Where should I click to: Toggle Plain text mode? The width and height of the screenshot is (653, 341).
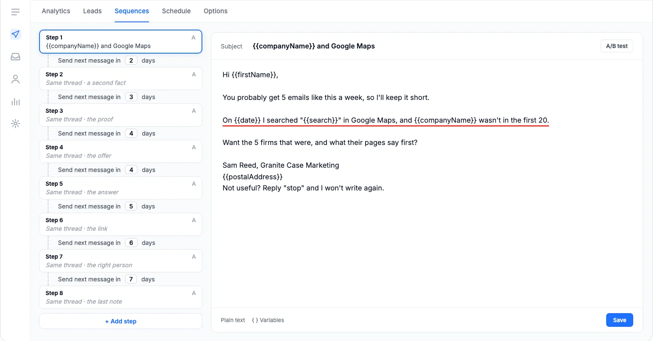[233, 320]
